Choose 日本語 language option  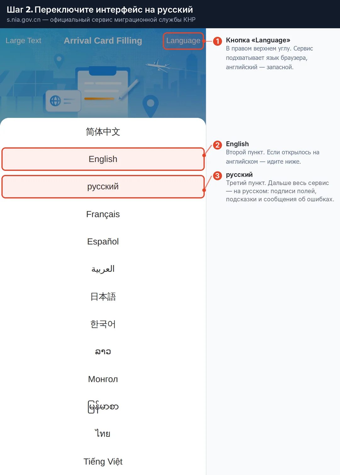(103, 297)
